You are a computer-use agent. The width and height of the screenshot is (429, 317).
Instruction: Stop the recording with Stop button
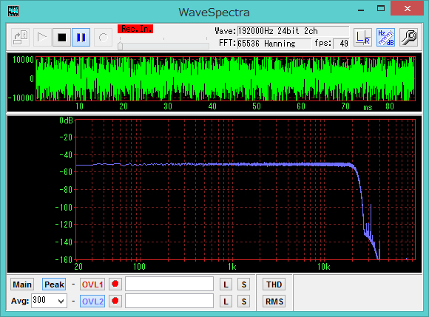pos(62,38)
